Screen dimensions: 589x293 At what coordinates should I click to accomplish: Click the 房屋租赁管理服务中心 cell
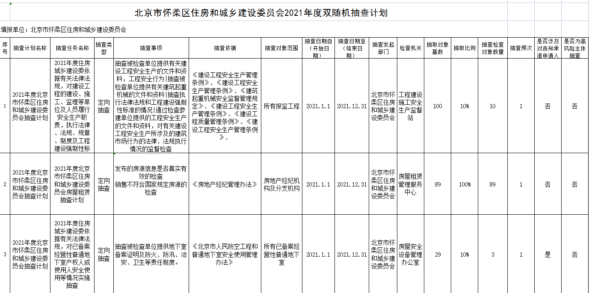click(x=411, y=184)
